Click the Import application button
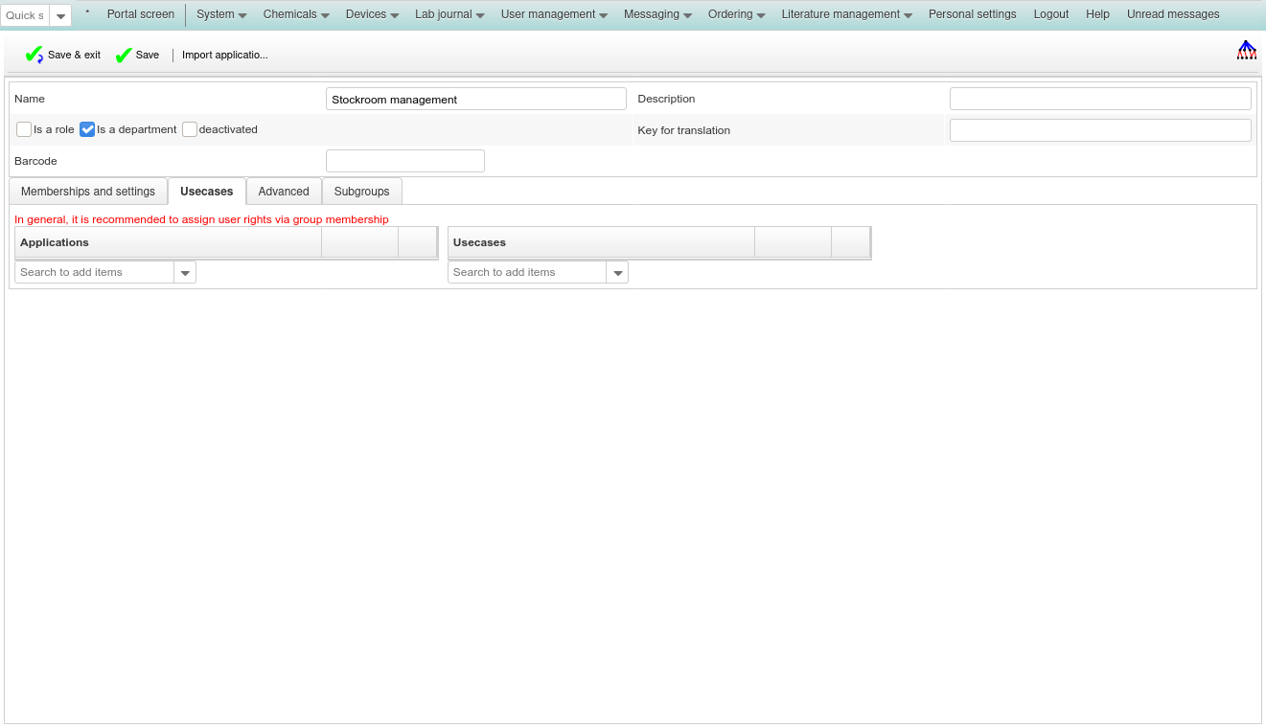This screenshot has width=1266, height=728. click(x=225, y=56)
